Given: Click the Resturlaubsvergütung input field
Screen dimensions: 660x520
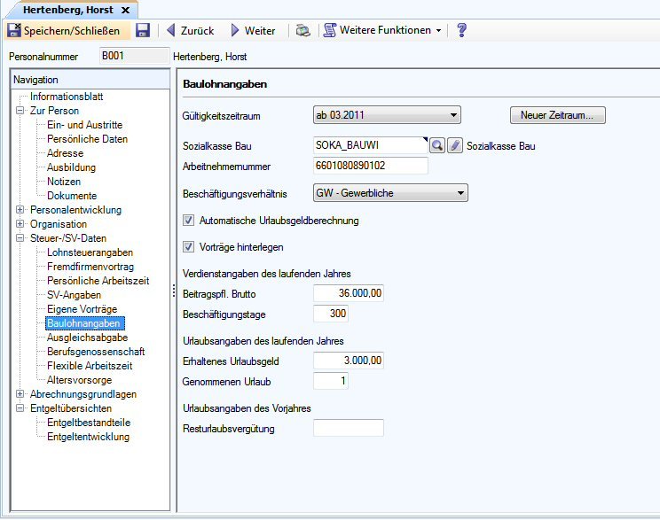Looking at the screenshot, I should (349, 429).
